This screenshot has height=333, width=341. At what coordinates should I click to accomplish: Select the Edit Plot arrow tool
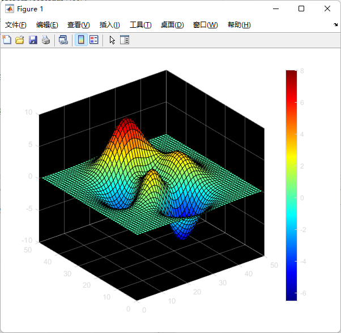click(x=112, y=40)
